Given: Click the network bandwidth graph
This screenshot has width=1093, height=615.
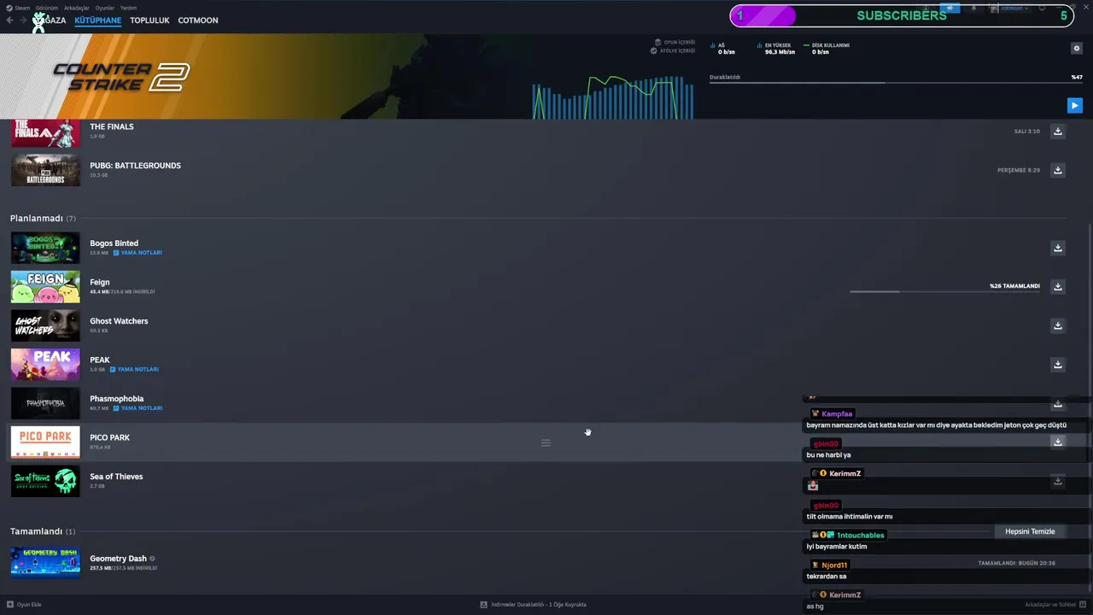Looking at the screenshot, I should [613, 97].
